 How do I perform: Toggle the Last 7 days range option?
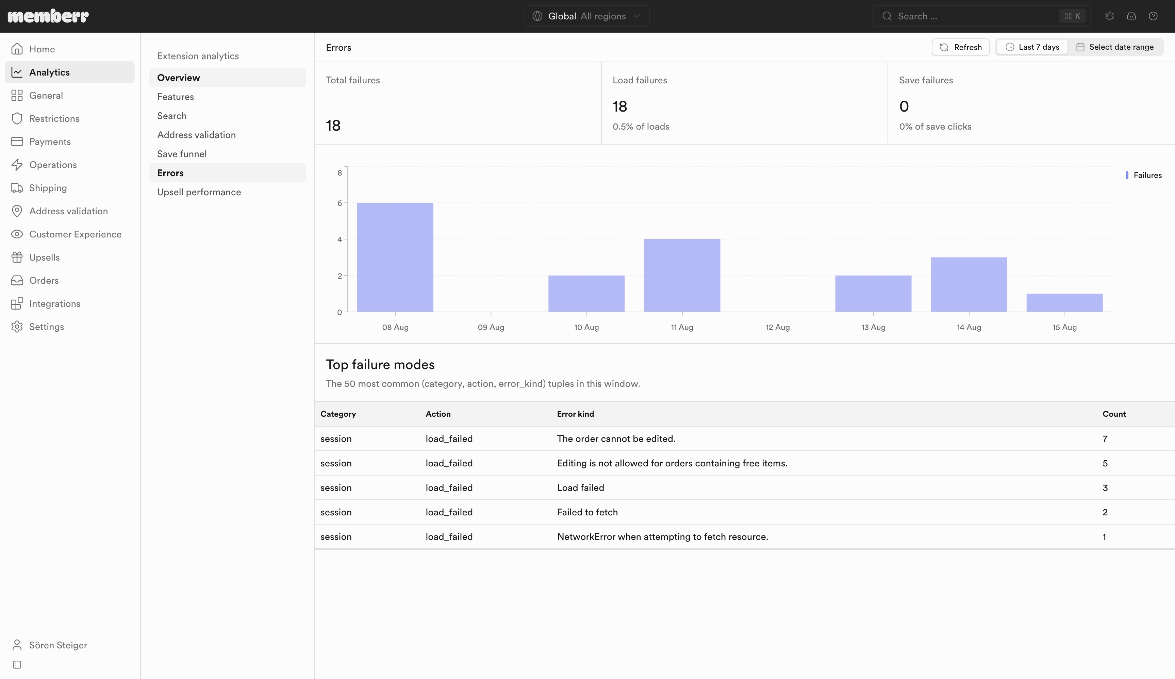(1032, 47)
